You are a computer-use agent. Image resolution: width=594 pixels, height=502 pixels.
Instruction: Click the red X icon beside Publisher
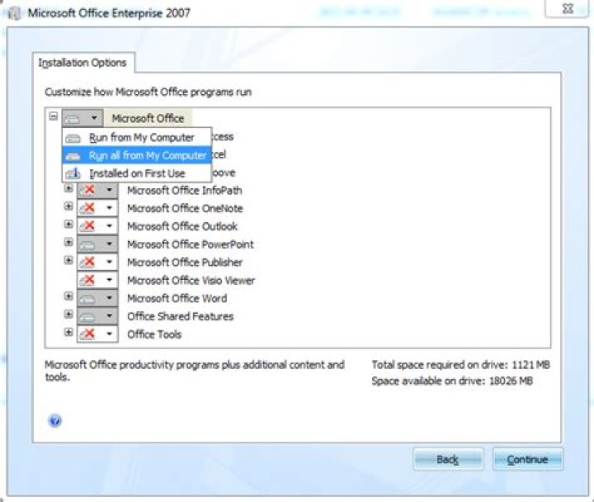coord(88,262)
